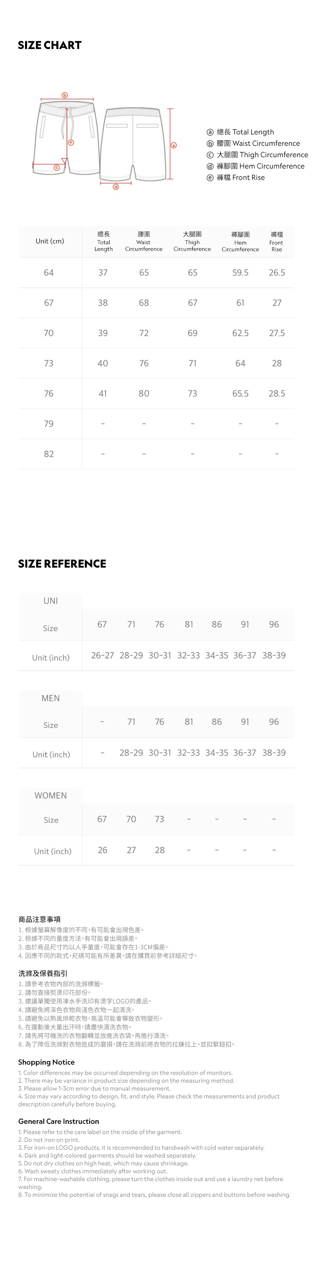Click the UNI size reference label
313x1263 pixels.
[50, 601]
